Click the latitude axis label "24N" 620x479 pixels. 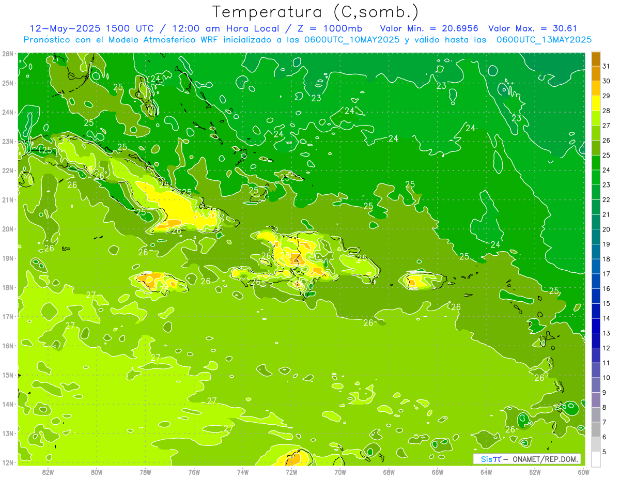8,112
